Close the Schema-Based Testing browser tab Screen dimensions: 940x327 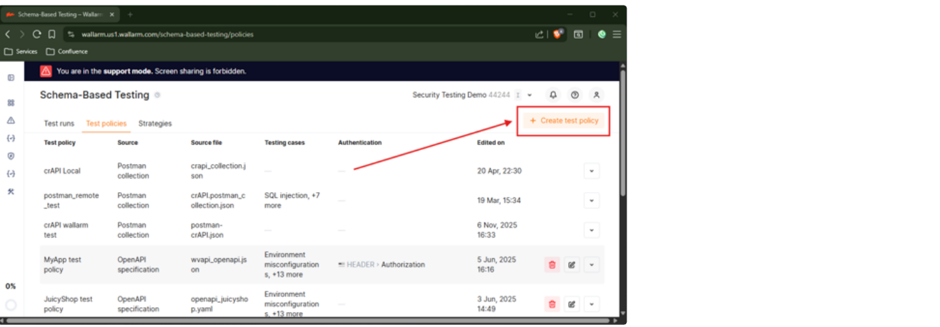click(111, 14)
